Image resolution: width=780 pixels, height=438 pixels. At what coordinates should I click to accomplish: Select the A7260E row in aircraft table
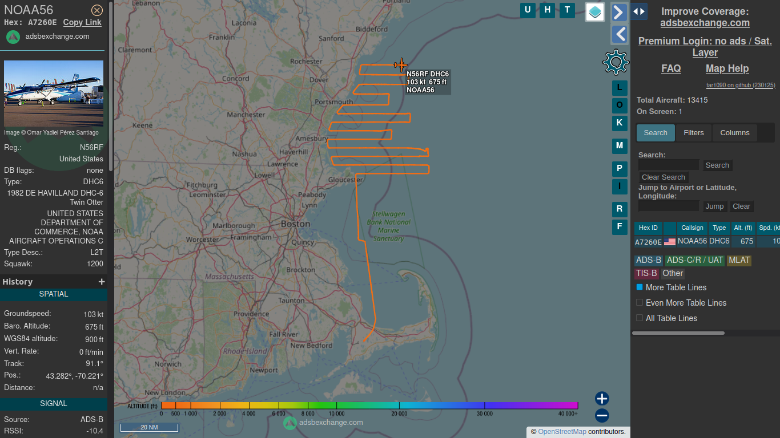[x=707, y=242]
